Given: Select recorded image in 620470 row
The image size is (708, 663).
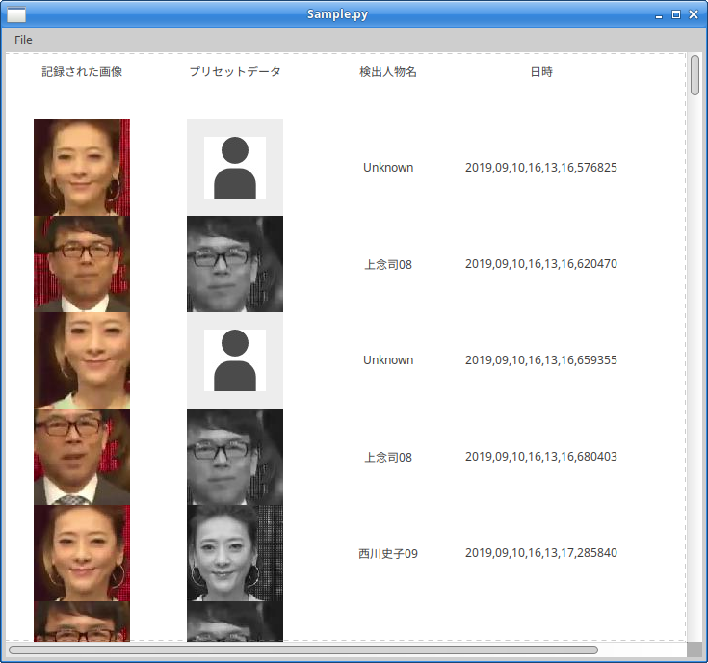Looking at the screenshot, I should pos(82,264).
